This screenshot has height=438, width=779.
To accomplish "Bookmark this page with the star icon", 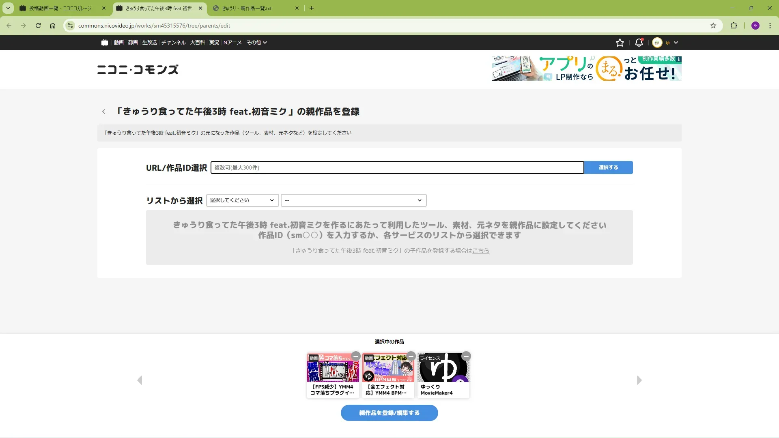I will pos(713,26).
